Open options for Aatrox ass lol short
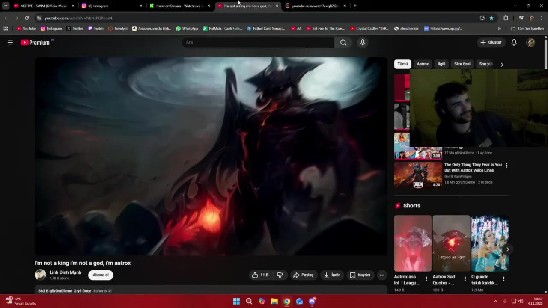Viewport: 548px width, 308px height. (426, 279)
